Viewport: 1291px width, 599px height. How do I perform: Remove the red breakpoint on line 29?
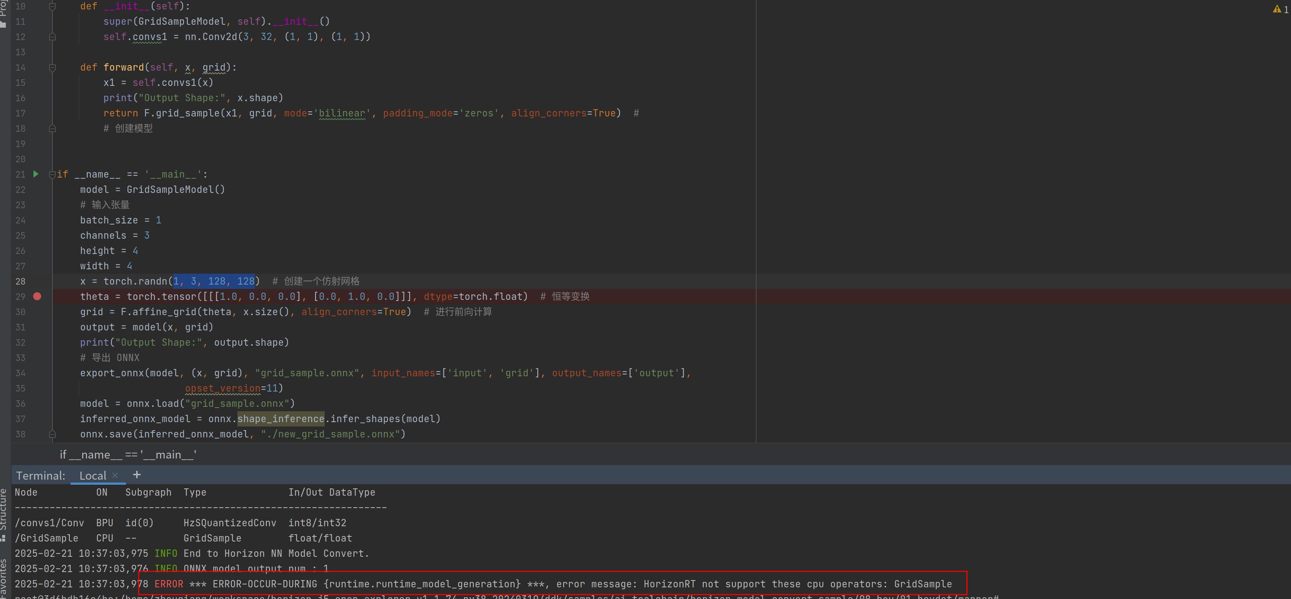[x=37, y=296]
